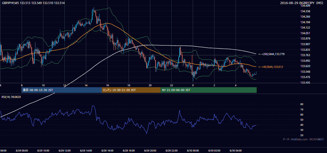Click the ロンドン 15:30-21:00 JST session bar
Viewport: 327px width, 153px height.
(x=131, y=90)
